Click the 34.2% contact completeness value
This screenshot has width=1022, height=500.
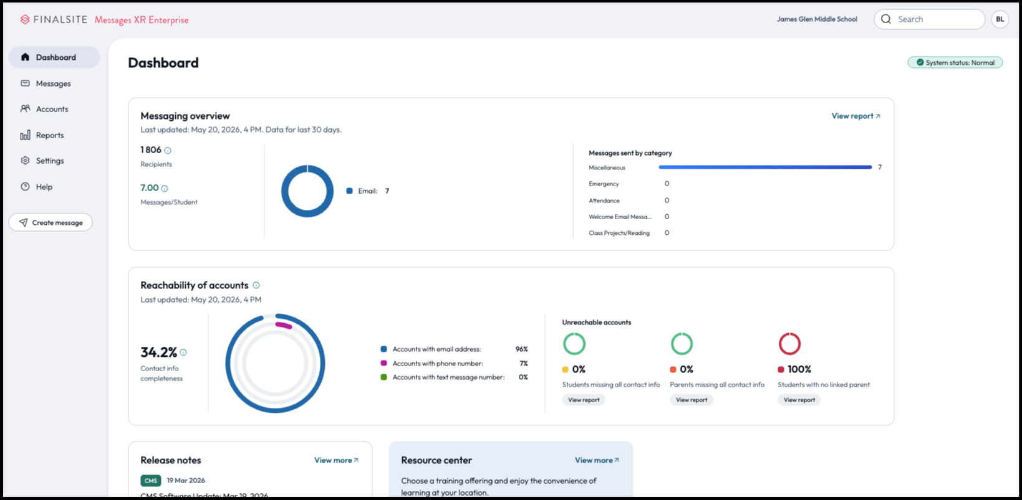tap(159, 352)
